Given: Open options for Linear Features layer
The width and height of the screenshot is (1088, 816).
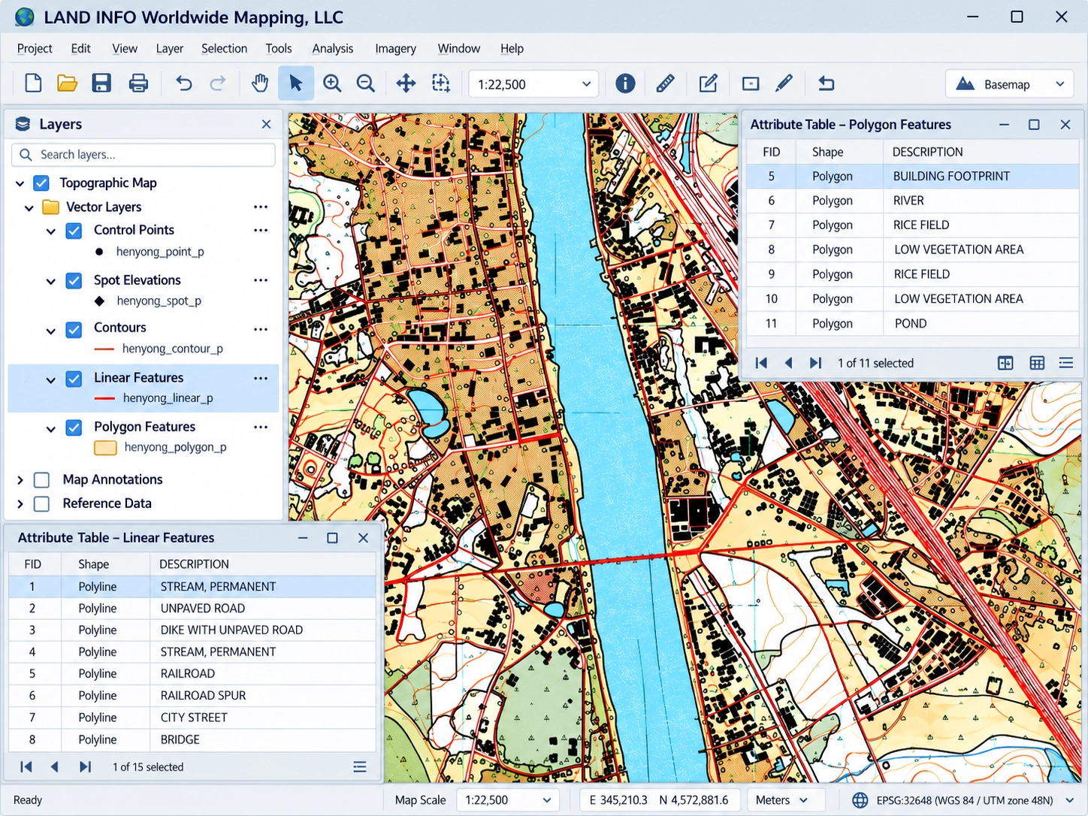Looking at the screenshot, I should (261, 378).
